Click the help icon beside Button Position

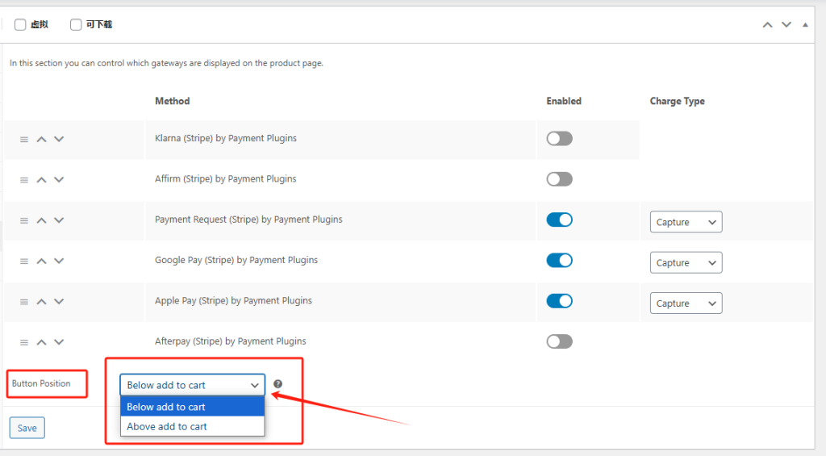click(278, 384)
